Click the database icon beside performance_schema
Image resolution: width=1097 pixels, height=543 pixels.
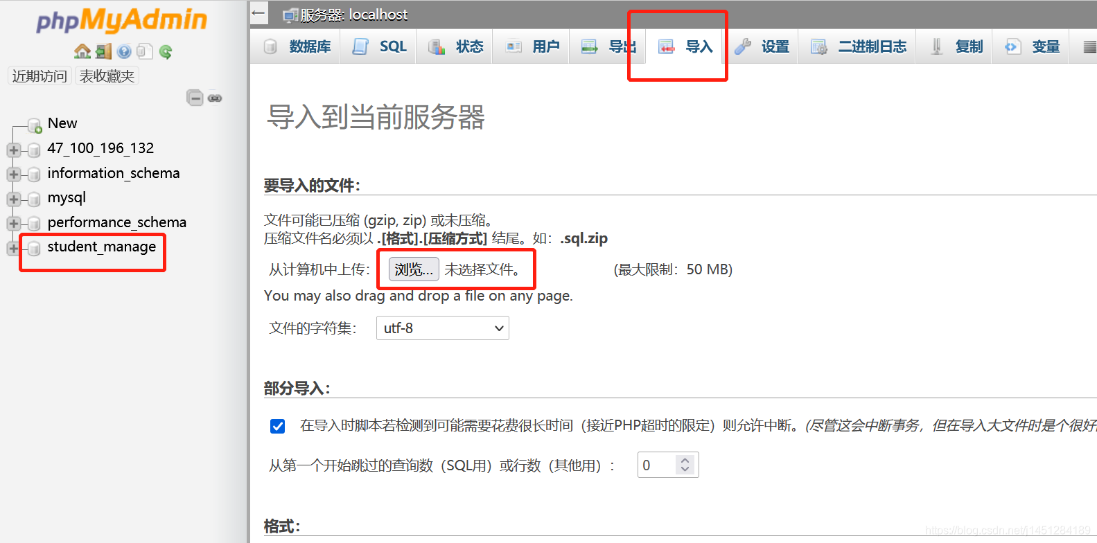click(x=33, y=224)
